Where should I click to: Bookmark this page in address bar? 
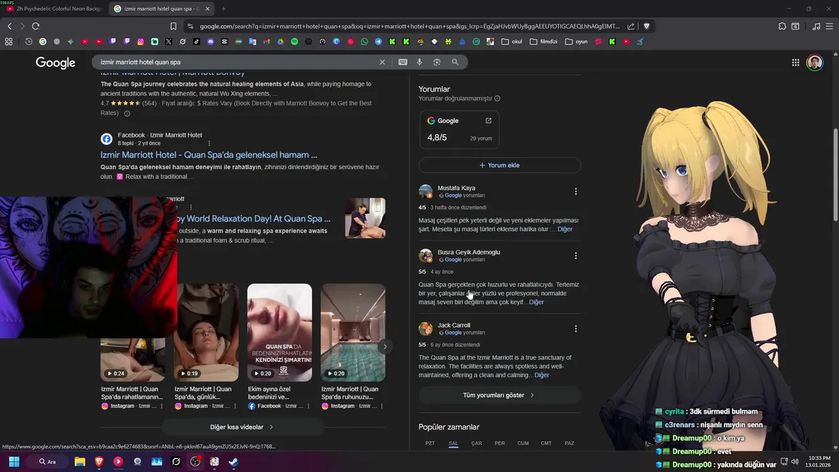tap(173, 26)
